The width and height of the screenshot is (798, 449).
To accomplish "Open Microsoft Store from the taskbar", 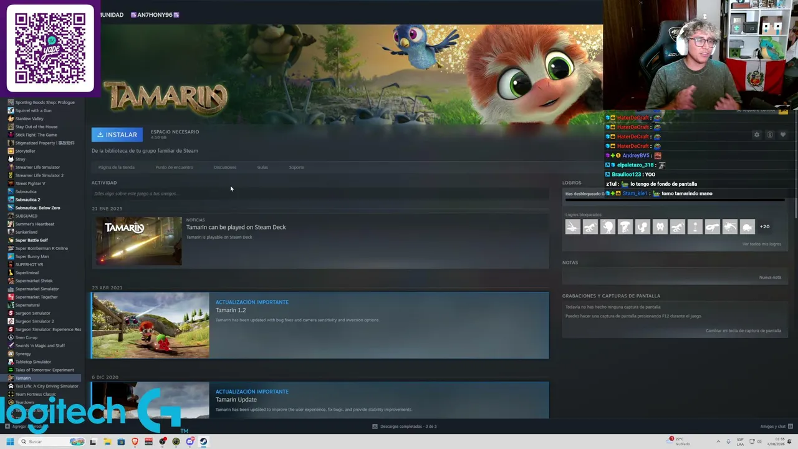I will click(121, 442).
